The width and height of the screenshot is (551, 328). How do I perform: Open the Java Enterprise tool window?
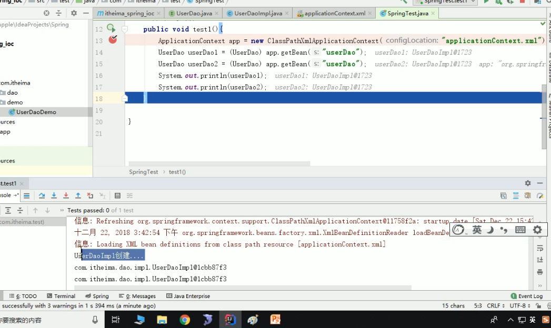(188, 296)
